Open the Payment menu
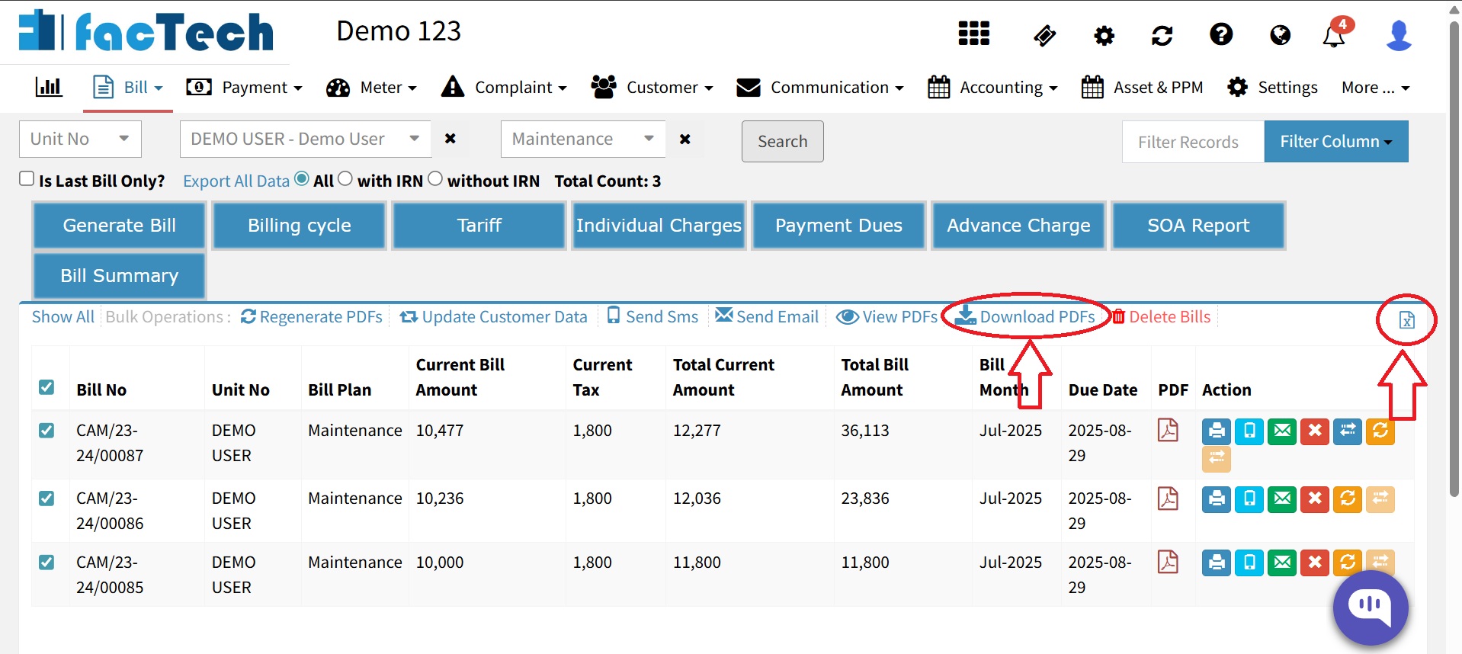This screenshot has height=654, width=1462. pyautogui.click(x=245, y=88)
